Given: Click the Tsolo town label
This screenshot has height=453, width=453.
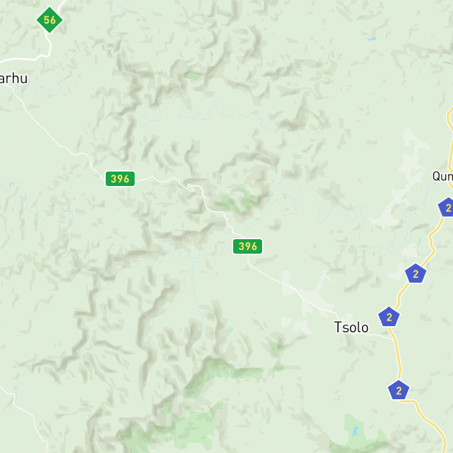Looking at the screenshot, I should pyautogui.click(x=352, y=327).
